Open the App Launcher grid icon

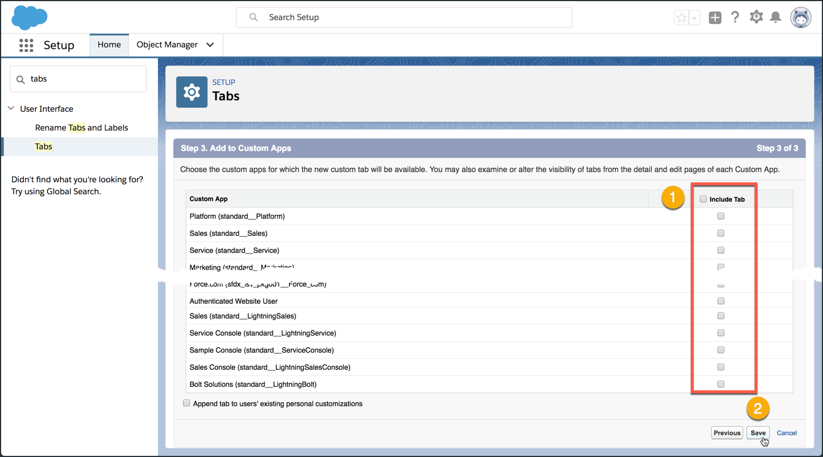[26, 45]
